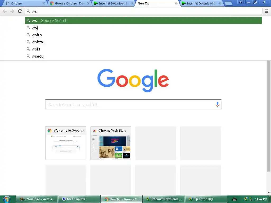
Task: Close the last Internet Download Manager tab
Action: pos(220,3)
